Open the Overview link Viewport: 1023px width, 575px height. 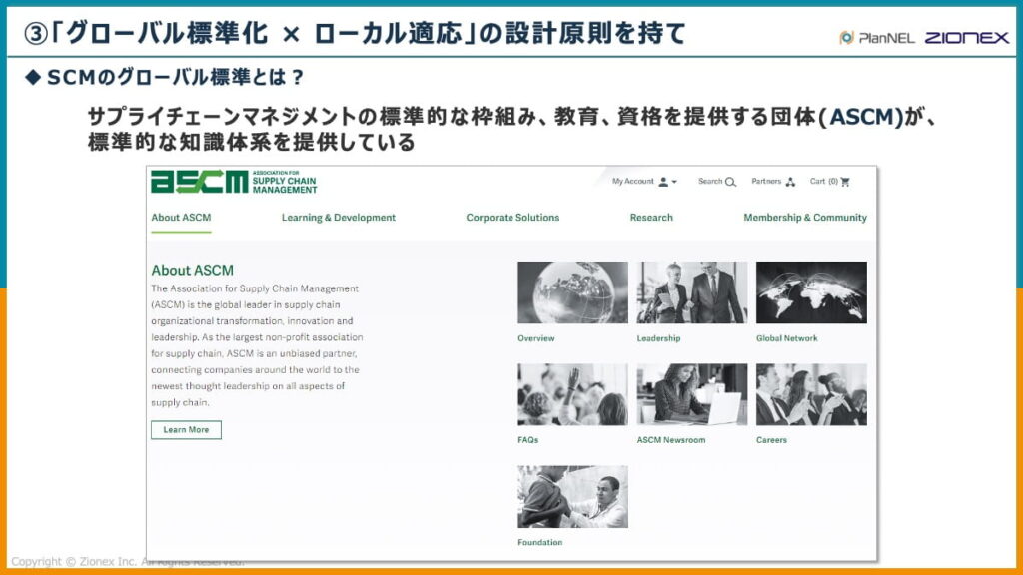click(536, 338)
